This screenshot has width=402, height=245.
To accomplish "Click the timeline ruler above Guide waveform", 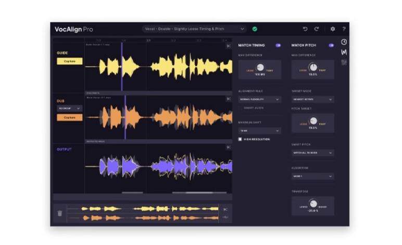I will (x=158, y=40).
